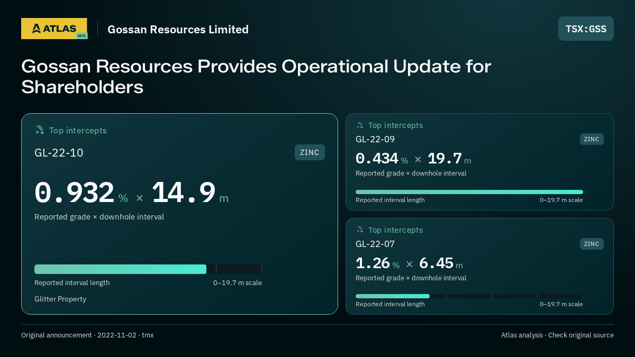
Task: Click the 1.26 grade value
Action: [373, 263]
